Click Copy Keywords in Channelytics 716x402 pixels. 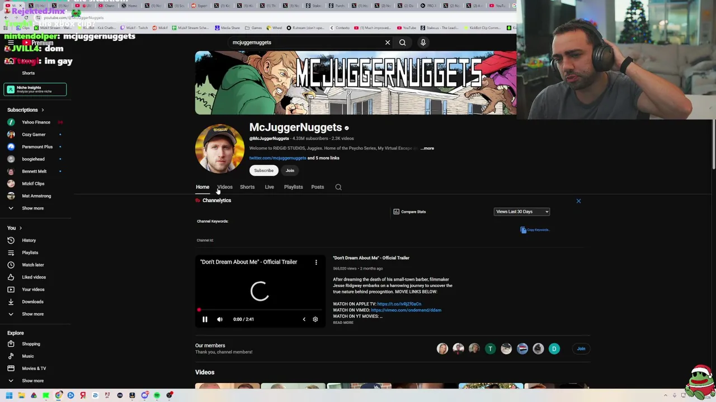point(535,230)
